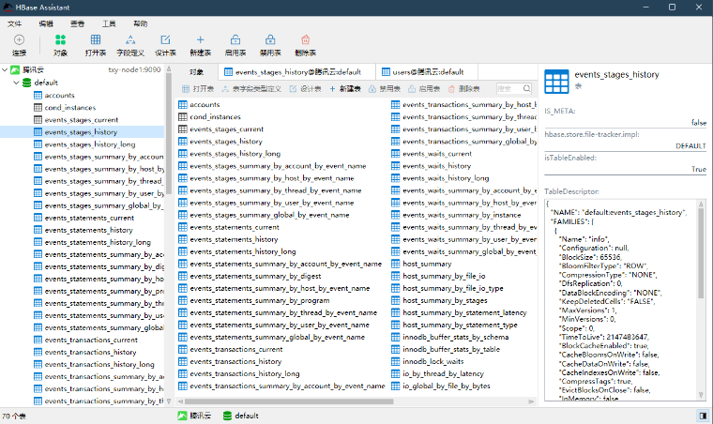This screenshot has width=713, height=424.
Task: Open the 帮助 (Help) menu
Action: point(140,23)
